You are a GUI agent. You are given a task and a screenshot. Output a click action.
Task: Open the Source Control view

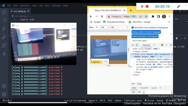[x=4, y=29]
